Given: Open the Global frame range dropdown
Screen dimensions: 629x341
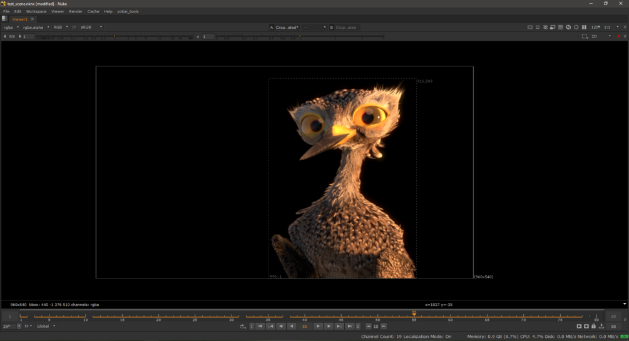Looking at the screenshot, I should [46, 326].
